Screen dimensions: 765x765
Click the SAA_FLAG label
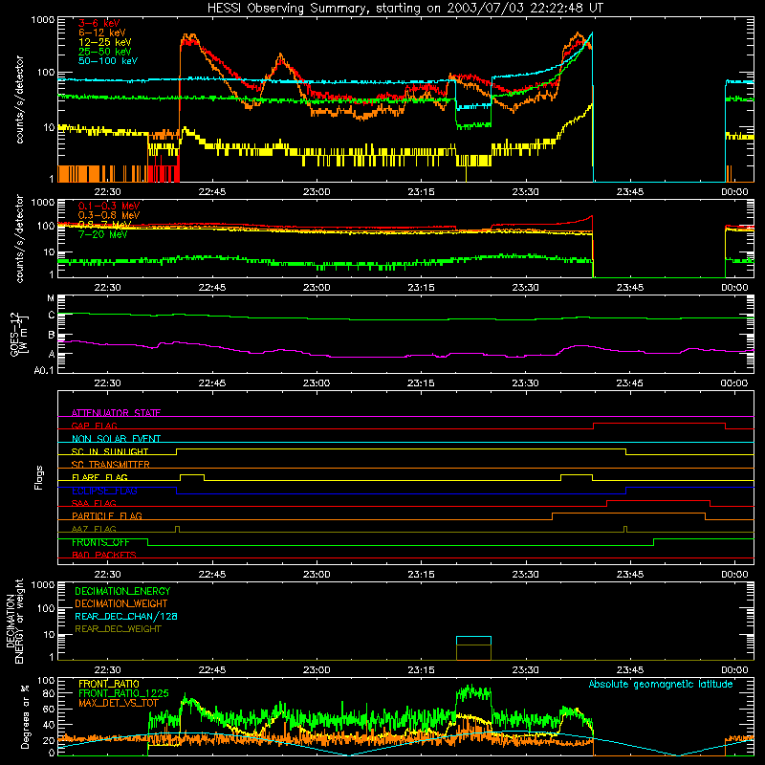(94, 503)
